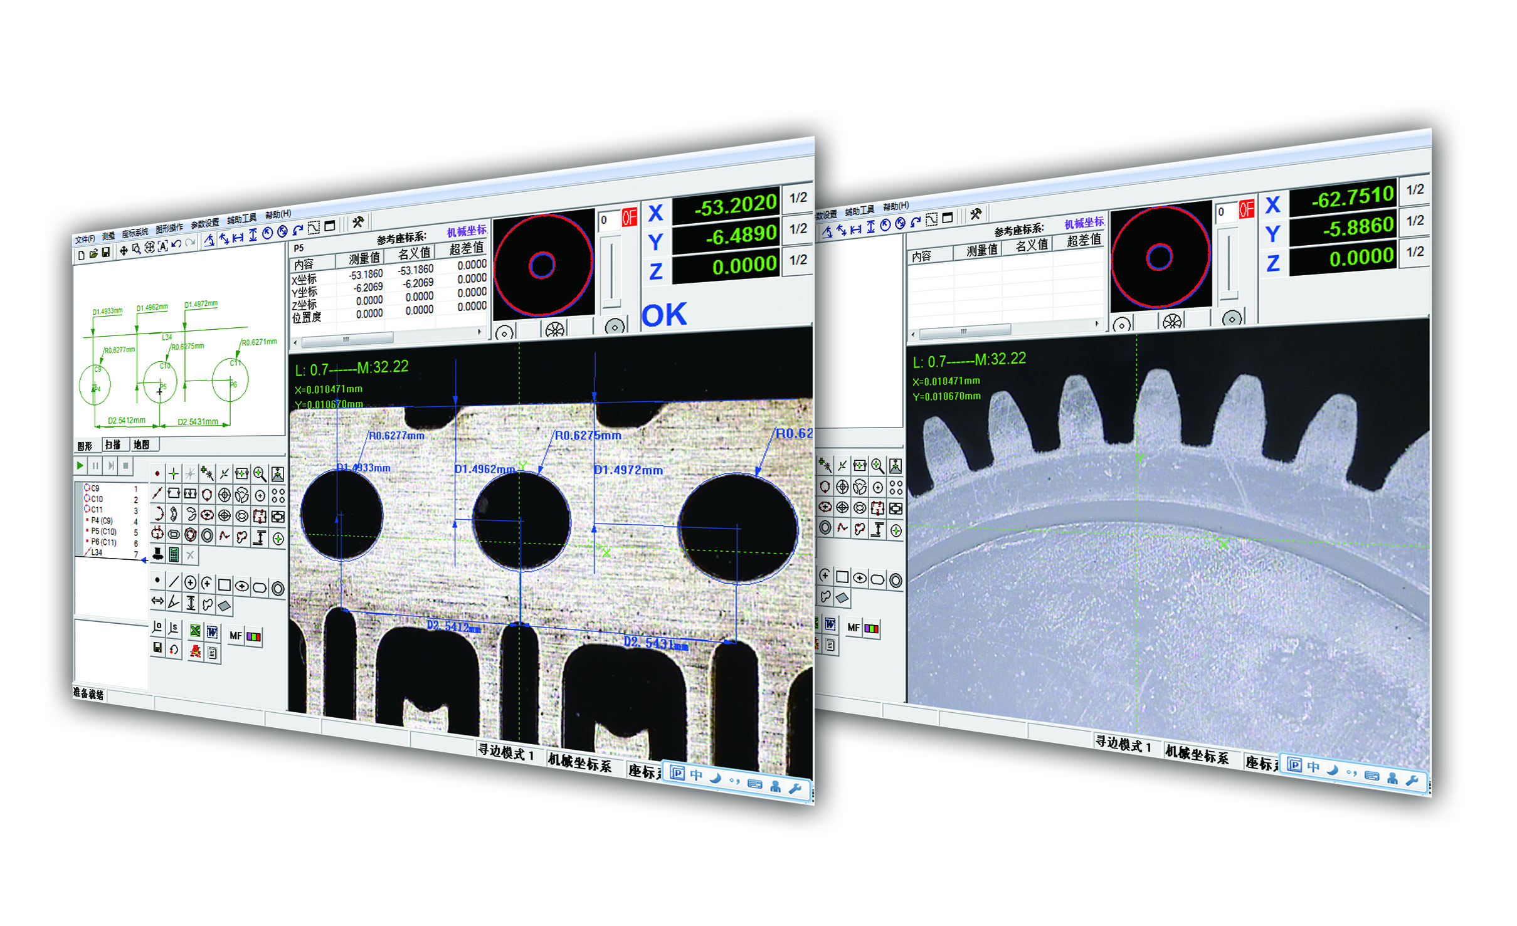Screen dimensions: 1517x926
Task: Toggle the red OF indicator in left window
Action: point(628,218)
